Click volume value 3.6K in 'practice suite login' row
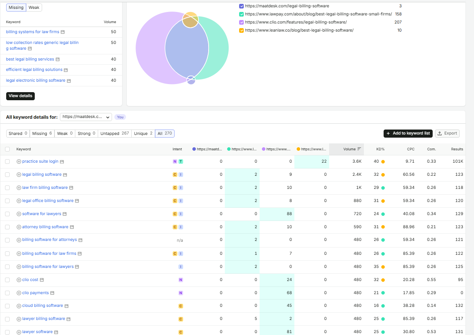The width and height of the screenshot is (474, 335). click(357, 162)
